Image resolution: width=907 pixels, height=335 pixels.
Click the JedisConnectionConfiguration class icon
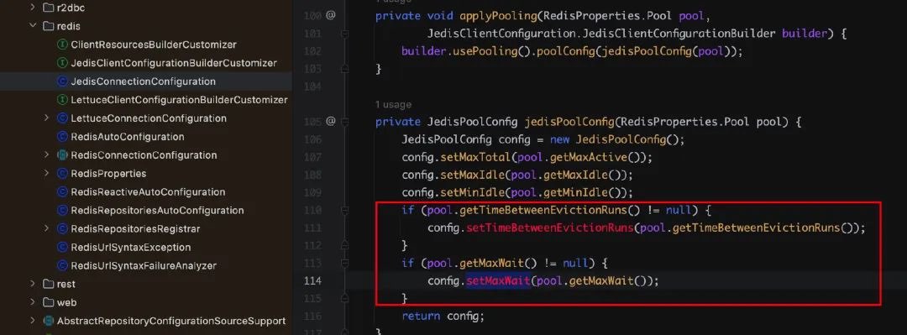coord(62,81)
